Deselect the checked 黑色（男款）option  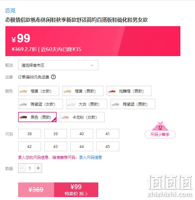pyautogui.click(x=38, y=117)
